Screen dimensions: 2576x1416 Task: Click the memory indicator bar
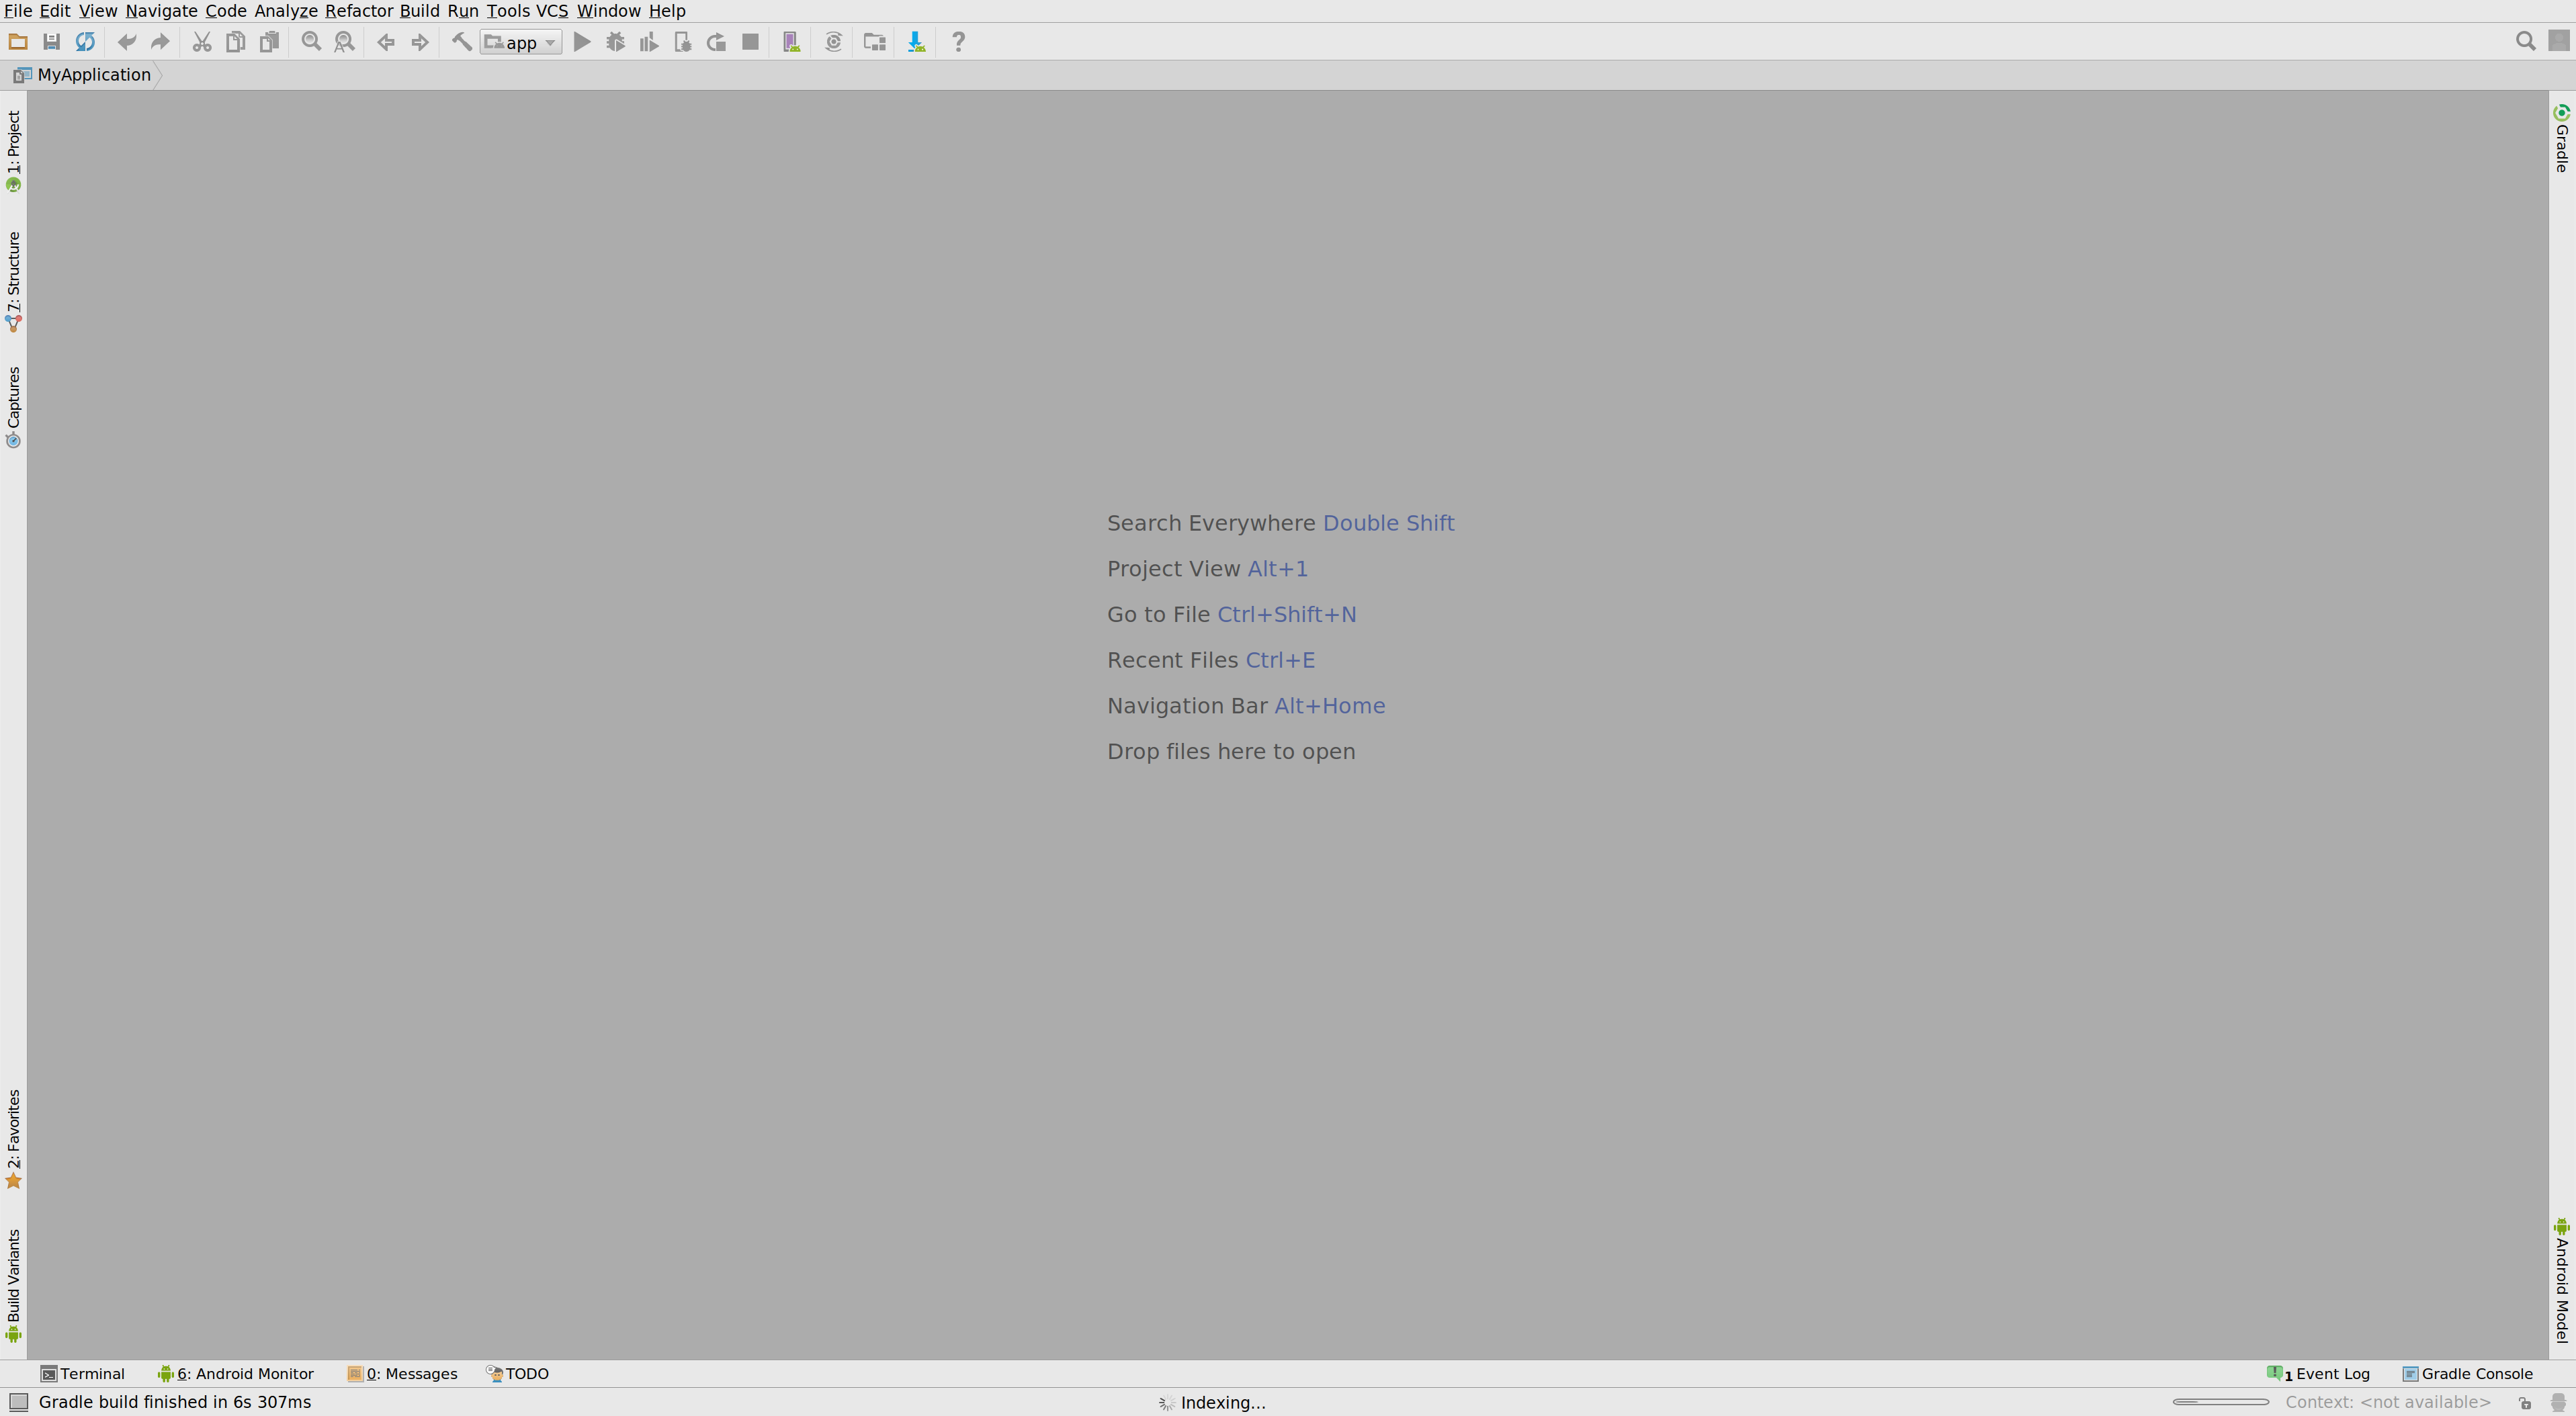tap(2220, 1402)
